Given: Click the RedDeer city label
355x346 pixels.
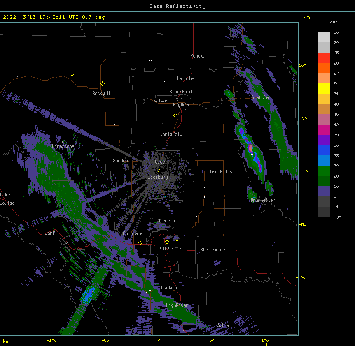Looking at the screenshot, I should click(x=181, y=105).
